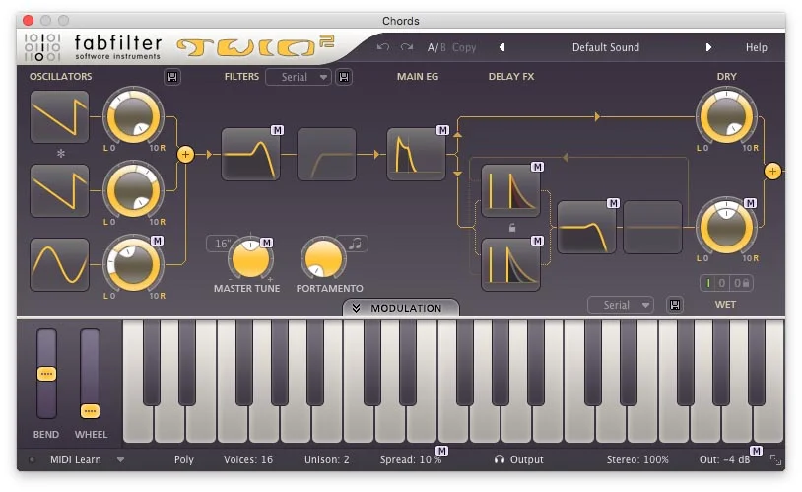The height and width of the screenshot is (492, 802).
Task: Click the redo arrow icon
Action: [407, 47]
